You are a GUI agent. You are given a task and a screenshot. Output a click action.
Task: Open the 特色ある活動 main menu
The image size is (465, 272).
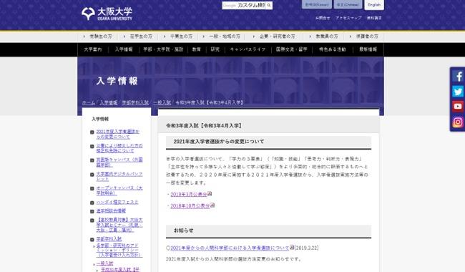tap(333, 49)
